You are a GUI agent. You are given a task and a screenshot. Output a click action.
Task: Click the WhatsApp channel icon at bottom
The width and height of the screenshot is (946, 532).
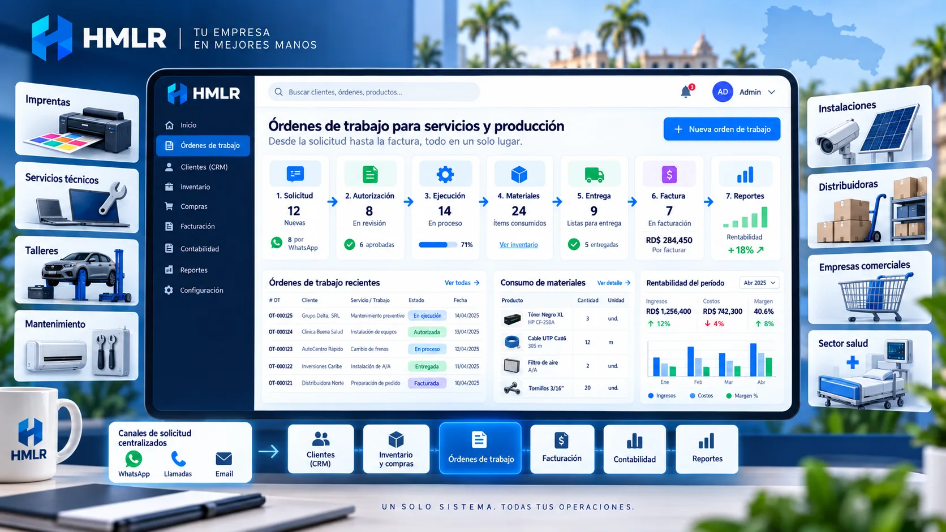point(134,459)
